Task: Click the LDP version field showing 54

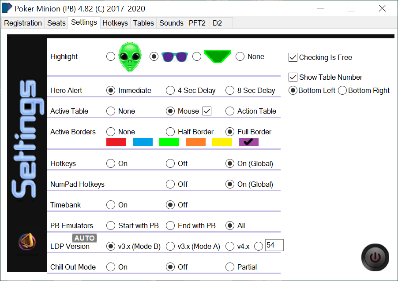Action: 274,245
